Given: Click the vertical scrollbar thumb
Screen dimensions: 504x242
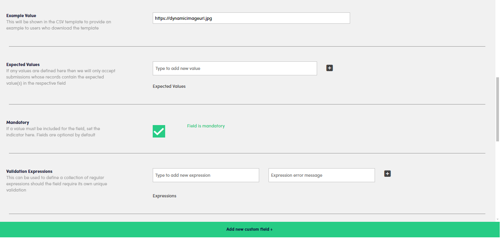Looking at the screenshot, I should tap(498, 109).
